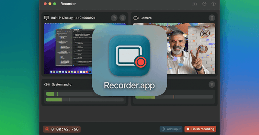Click Finish recording button
This screenshot has width=259, height=135.
coord(200,129)
